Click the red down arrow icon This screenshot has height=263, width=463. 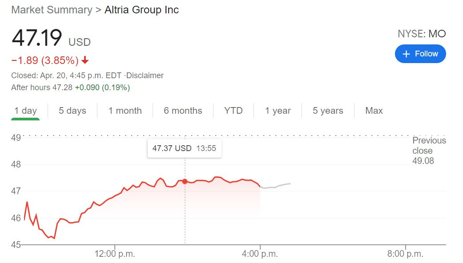point(85,60)
